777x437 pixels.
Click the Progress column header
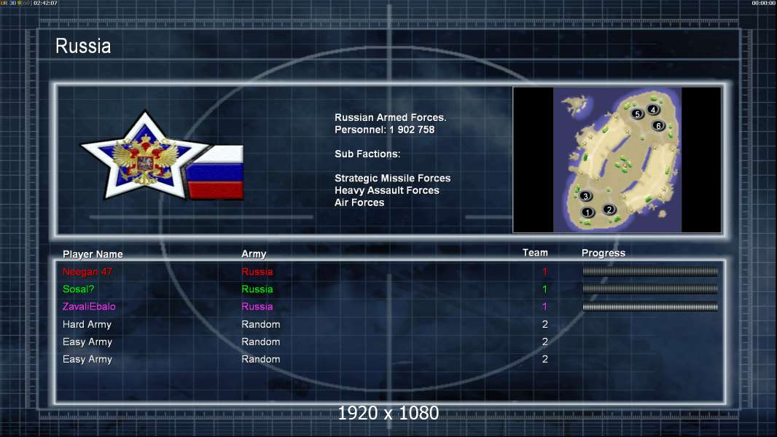point(604,253)
